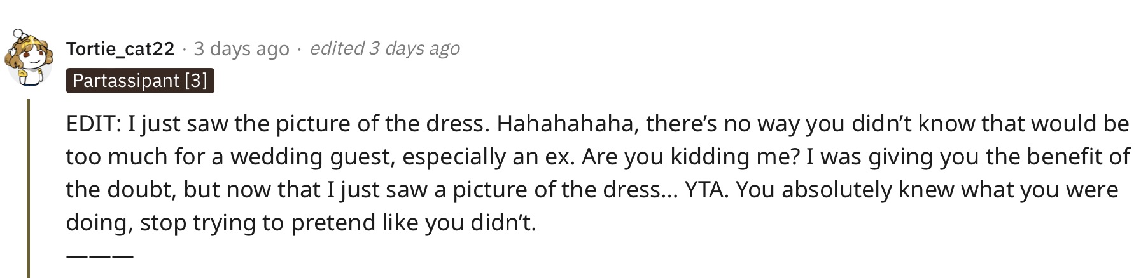The image size is (1148, 278).
Task: Open the '3 days ago' comment permalink
Action: [241, 49]
